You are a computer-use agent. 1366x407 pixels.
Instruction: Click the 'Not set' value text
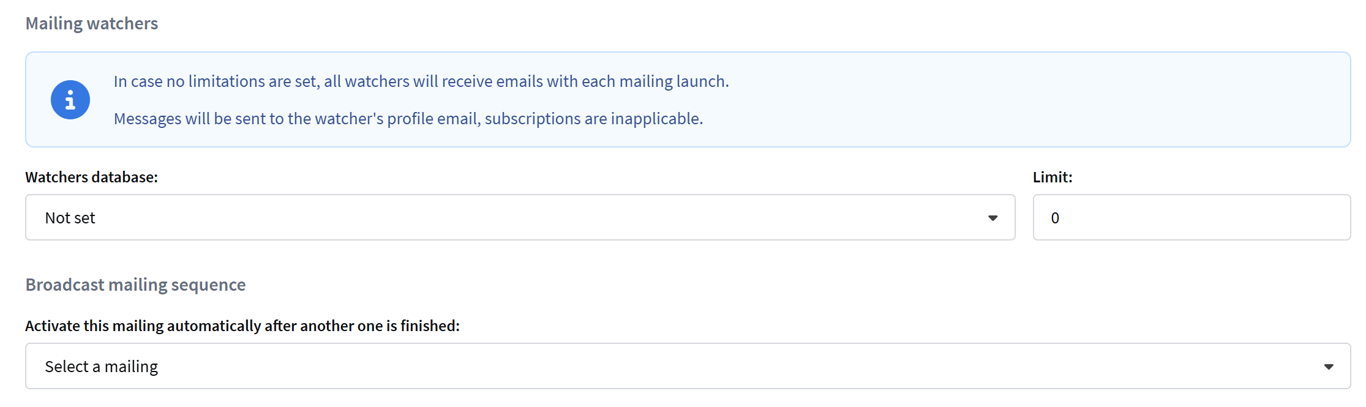click(x=70, y=218)
